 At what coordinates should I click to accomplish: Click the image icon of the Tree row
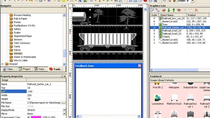[x=160, y=25]
